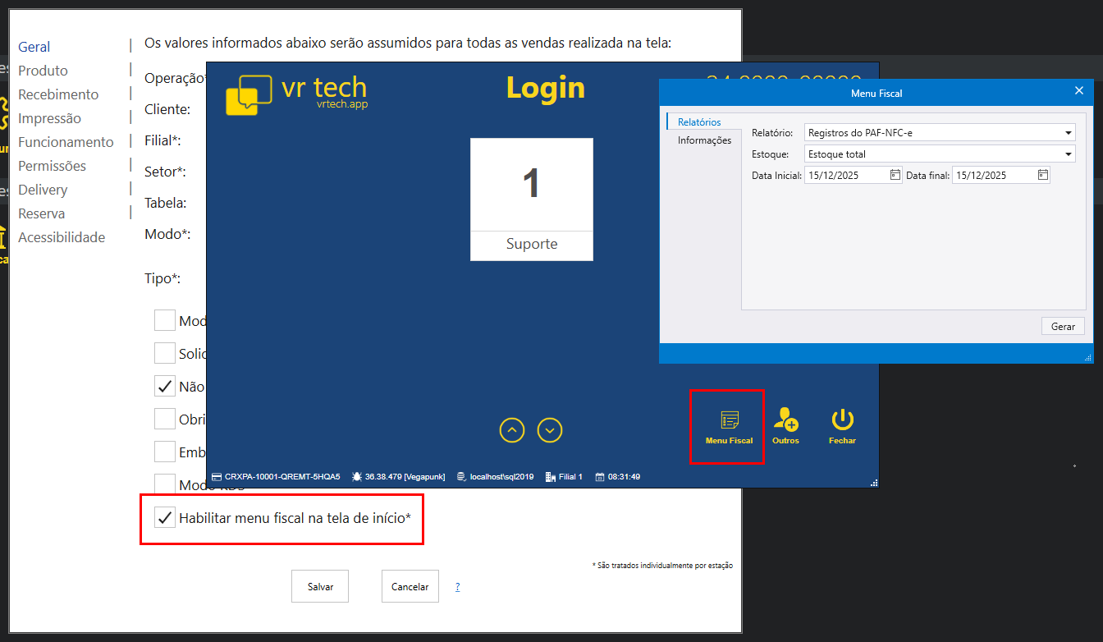
Task: Open Data final calendar picker icon
Action: [1042, 175]
